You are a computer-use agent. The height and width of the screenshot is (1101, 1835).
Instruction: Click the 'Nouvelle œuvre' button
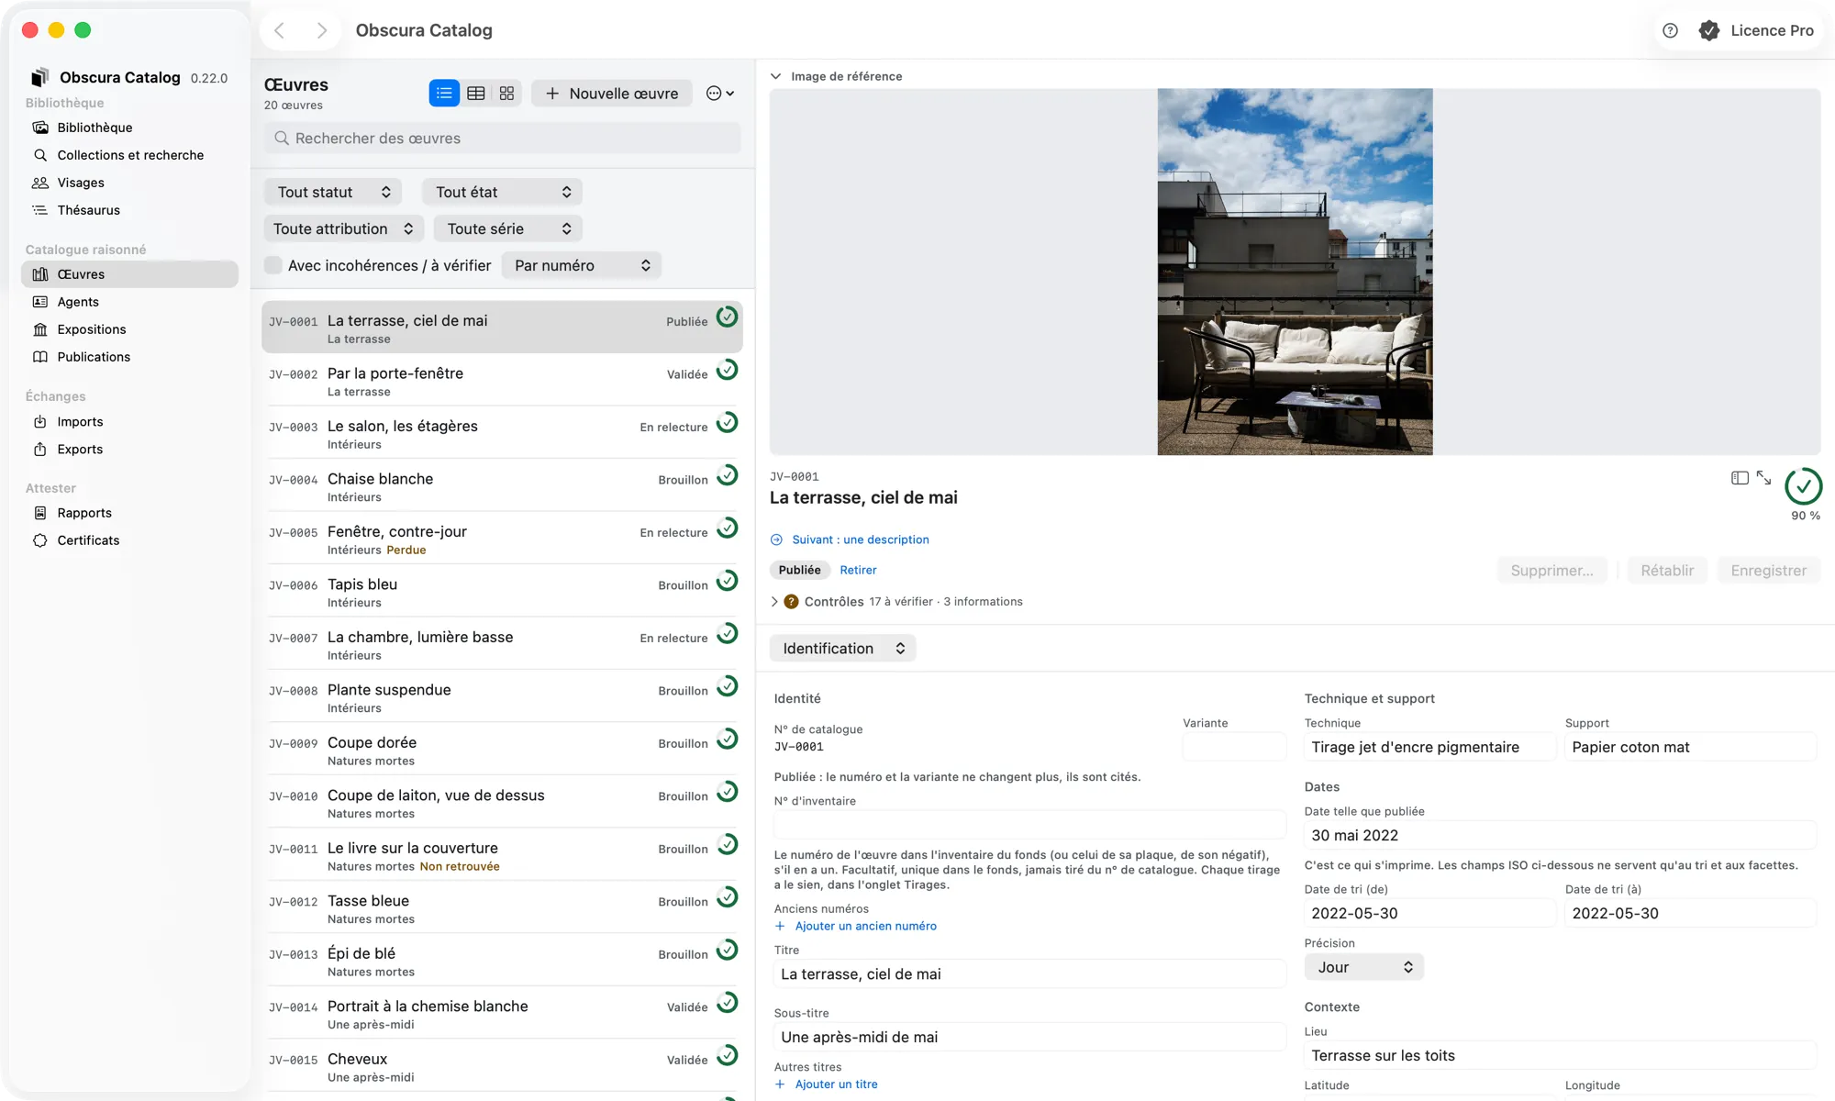[612, 94]
